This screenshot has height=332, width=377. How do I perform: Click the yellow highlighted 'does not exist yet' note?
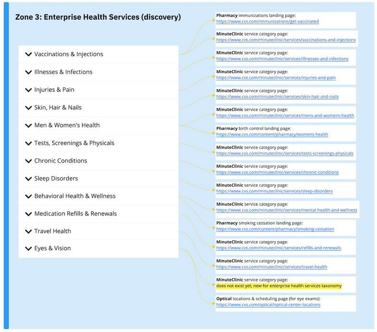(x=279, y=286)
